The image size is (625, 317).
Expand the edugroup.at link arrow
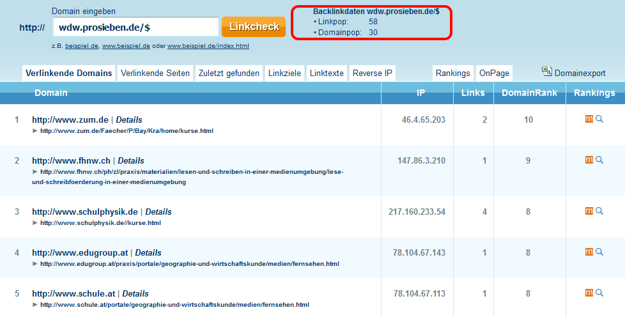[35, 263]
